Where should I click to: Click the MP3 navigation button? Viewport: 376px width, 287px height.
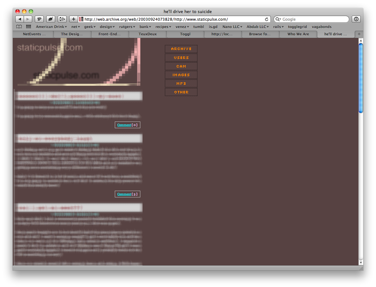coord(181,84)
